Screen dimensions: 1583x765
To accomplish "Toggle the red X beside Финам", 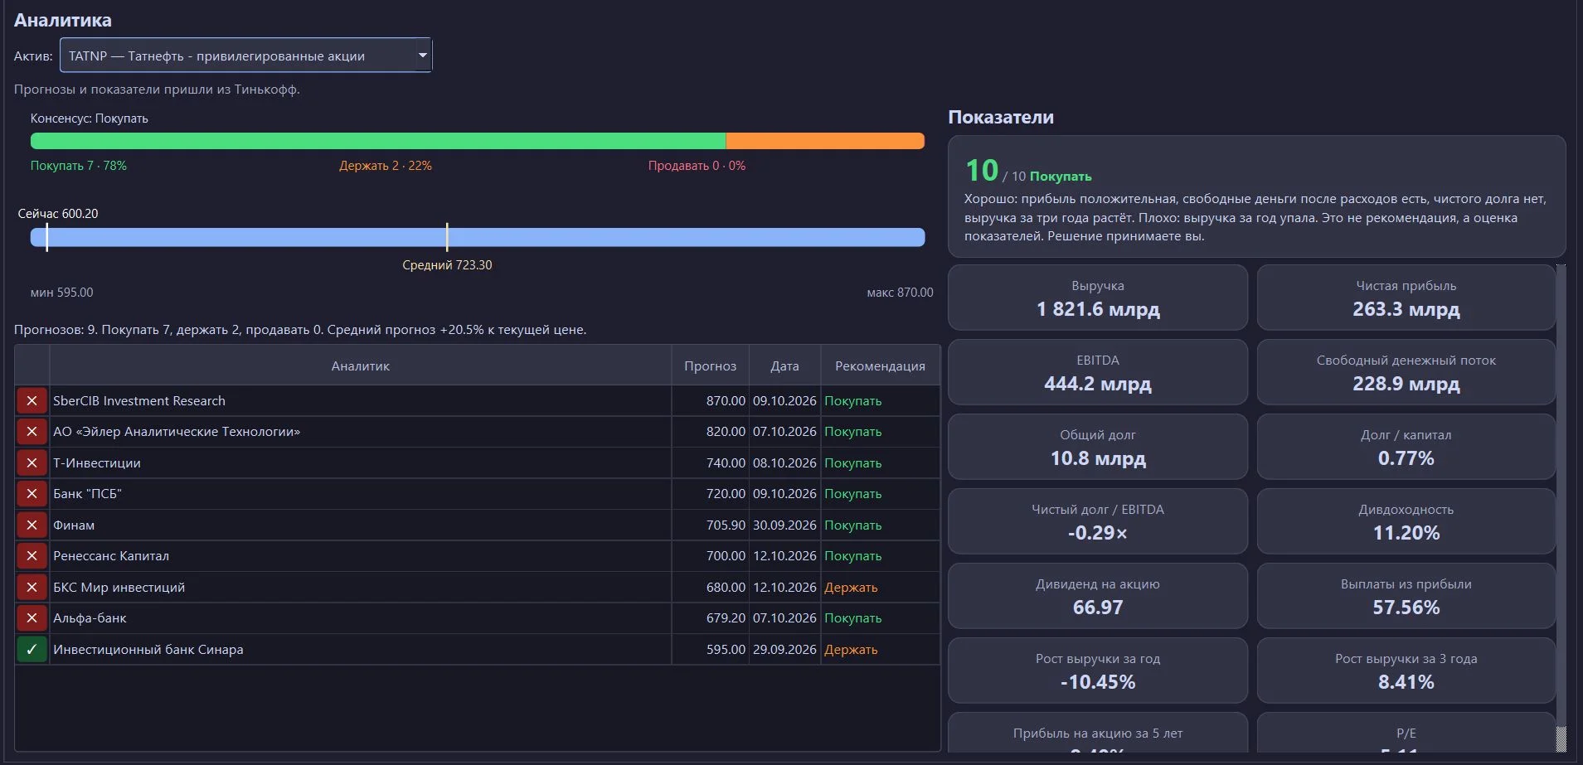I will (x=32, y=525).
